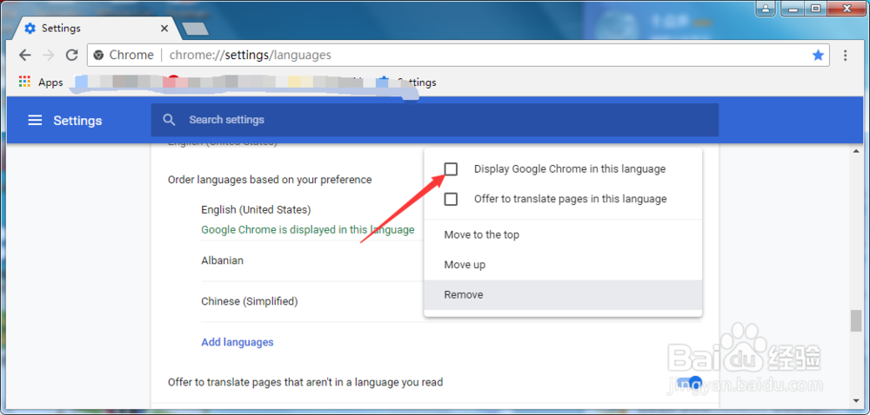The height and width of the screenshot is (415, 870).
Task: Switch to the Settings tab
Action: 97,29
